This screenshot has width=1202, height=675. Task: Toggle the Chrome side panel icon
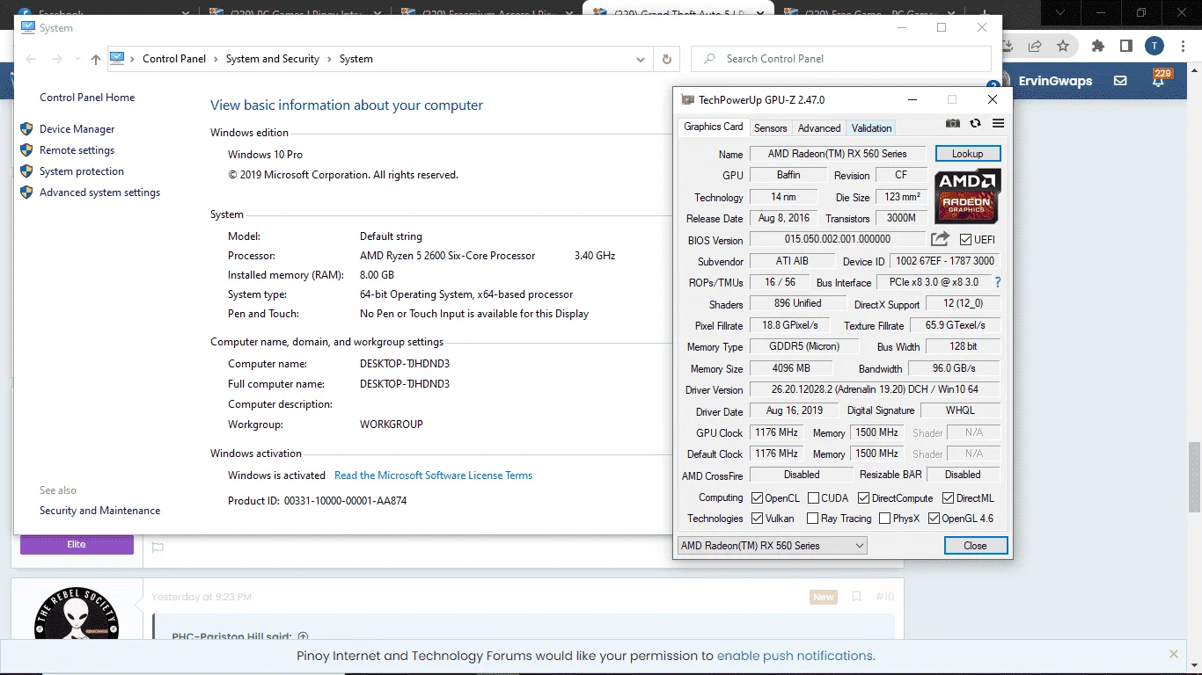[x=1125, y=46]
